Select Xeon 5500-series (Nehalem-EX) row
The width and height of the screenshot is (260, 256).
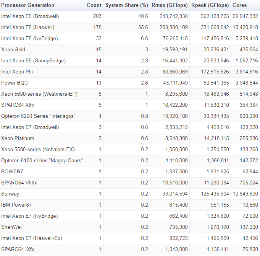coord(130,150)
